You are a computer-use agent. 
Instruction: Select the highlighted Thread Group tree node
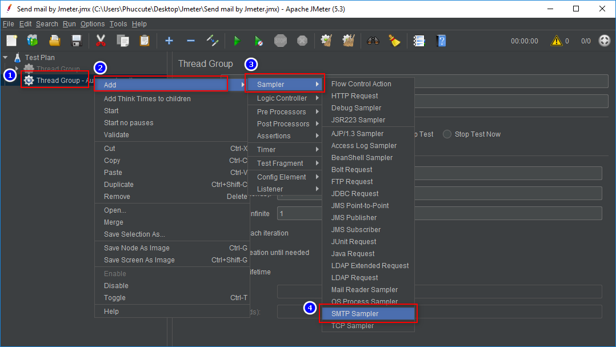58,80
